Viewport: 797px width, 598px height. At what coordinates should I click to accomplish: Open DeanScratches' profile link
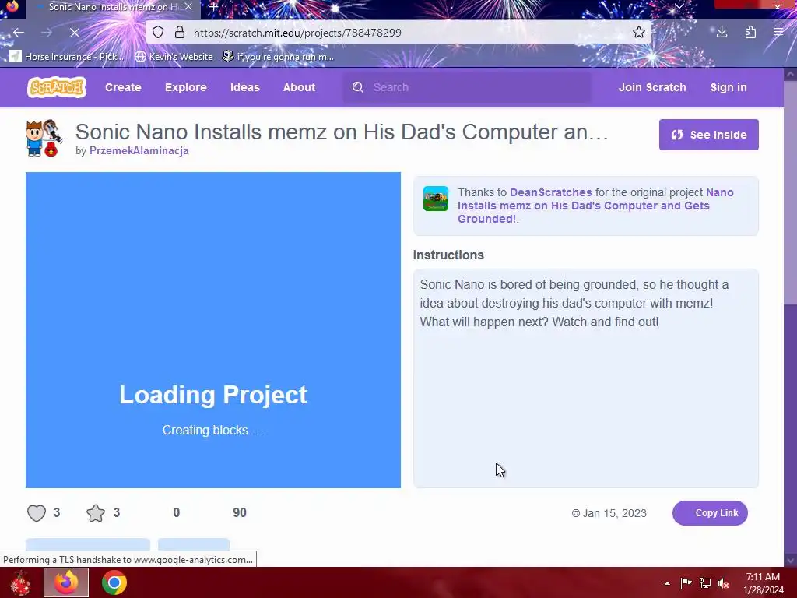pyautogui.click(x=550, y=193)
